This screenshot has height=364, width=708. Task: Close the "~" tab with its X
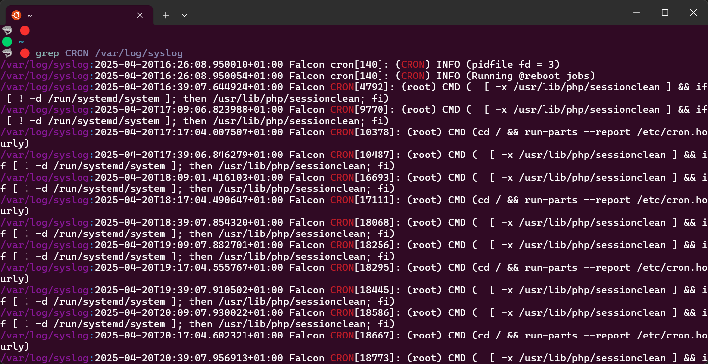tap(140, 15)
